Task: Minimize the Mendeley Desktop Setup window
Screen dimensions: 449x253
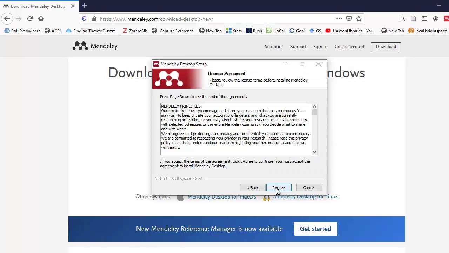Action: tap(287, 64)
